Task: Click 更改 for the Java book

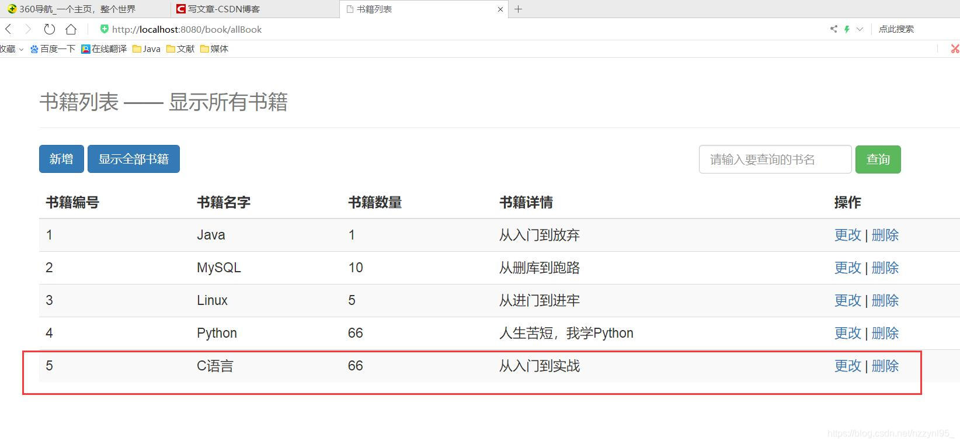Action: pos(847,235)
